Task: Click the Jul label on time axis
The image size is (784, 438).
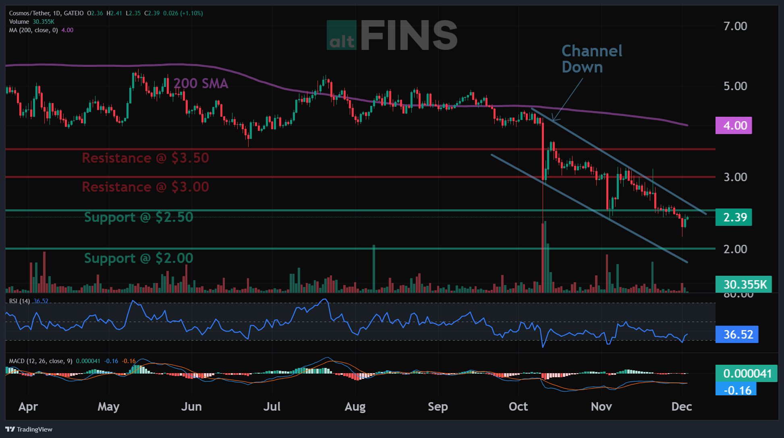Action: click(x=272, y=407)
